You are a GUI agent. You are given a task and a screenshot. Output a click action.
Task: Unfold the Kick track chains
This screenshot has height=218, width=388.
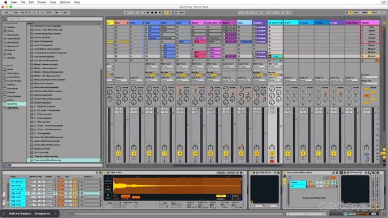click(x=143, y=23)
